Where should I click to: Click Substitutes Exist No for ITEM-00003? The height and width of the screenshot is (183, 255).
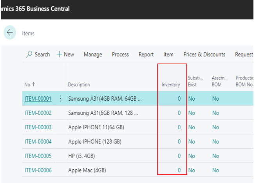pyautogui.click(x=192, y=127)
